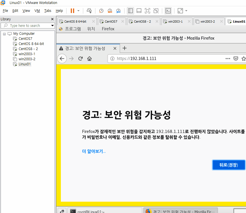Open the Firefox application menu in top bar
Viewport: 246px width, 213px height.
pos(108,29)
